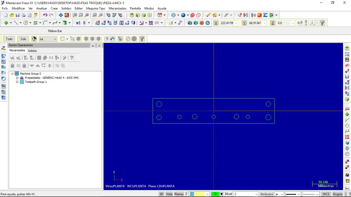The image size is (351, 197).
Task: Toggle the verify selection checkmark icon
Action: 120,39
